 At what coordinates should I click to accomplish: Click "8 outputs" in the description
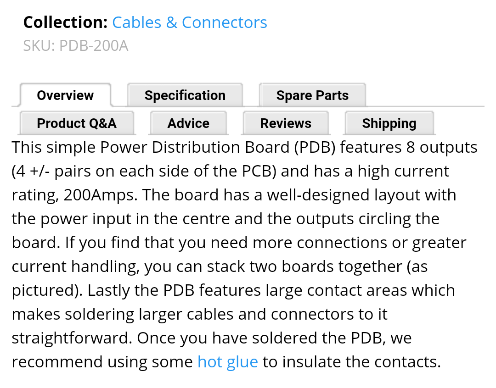442,147
